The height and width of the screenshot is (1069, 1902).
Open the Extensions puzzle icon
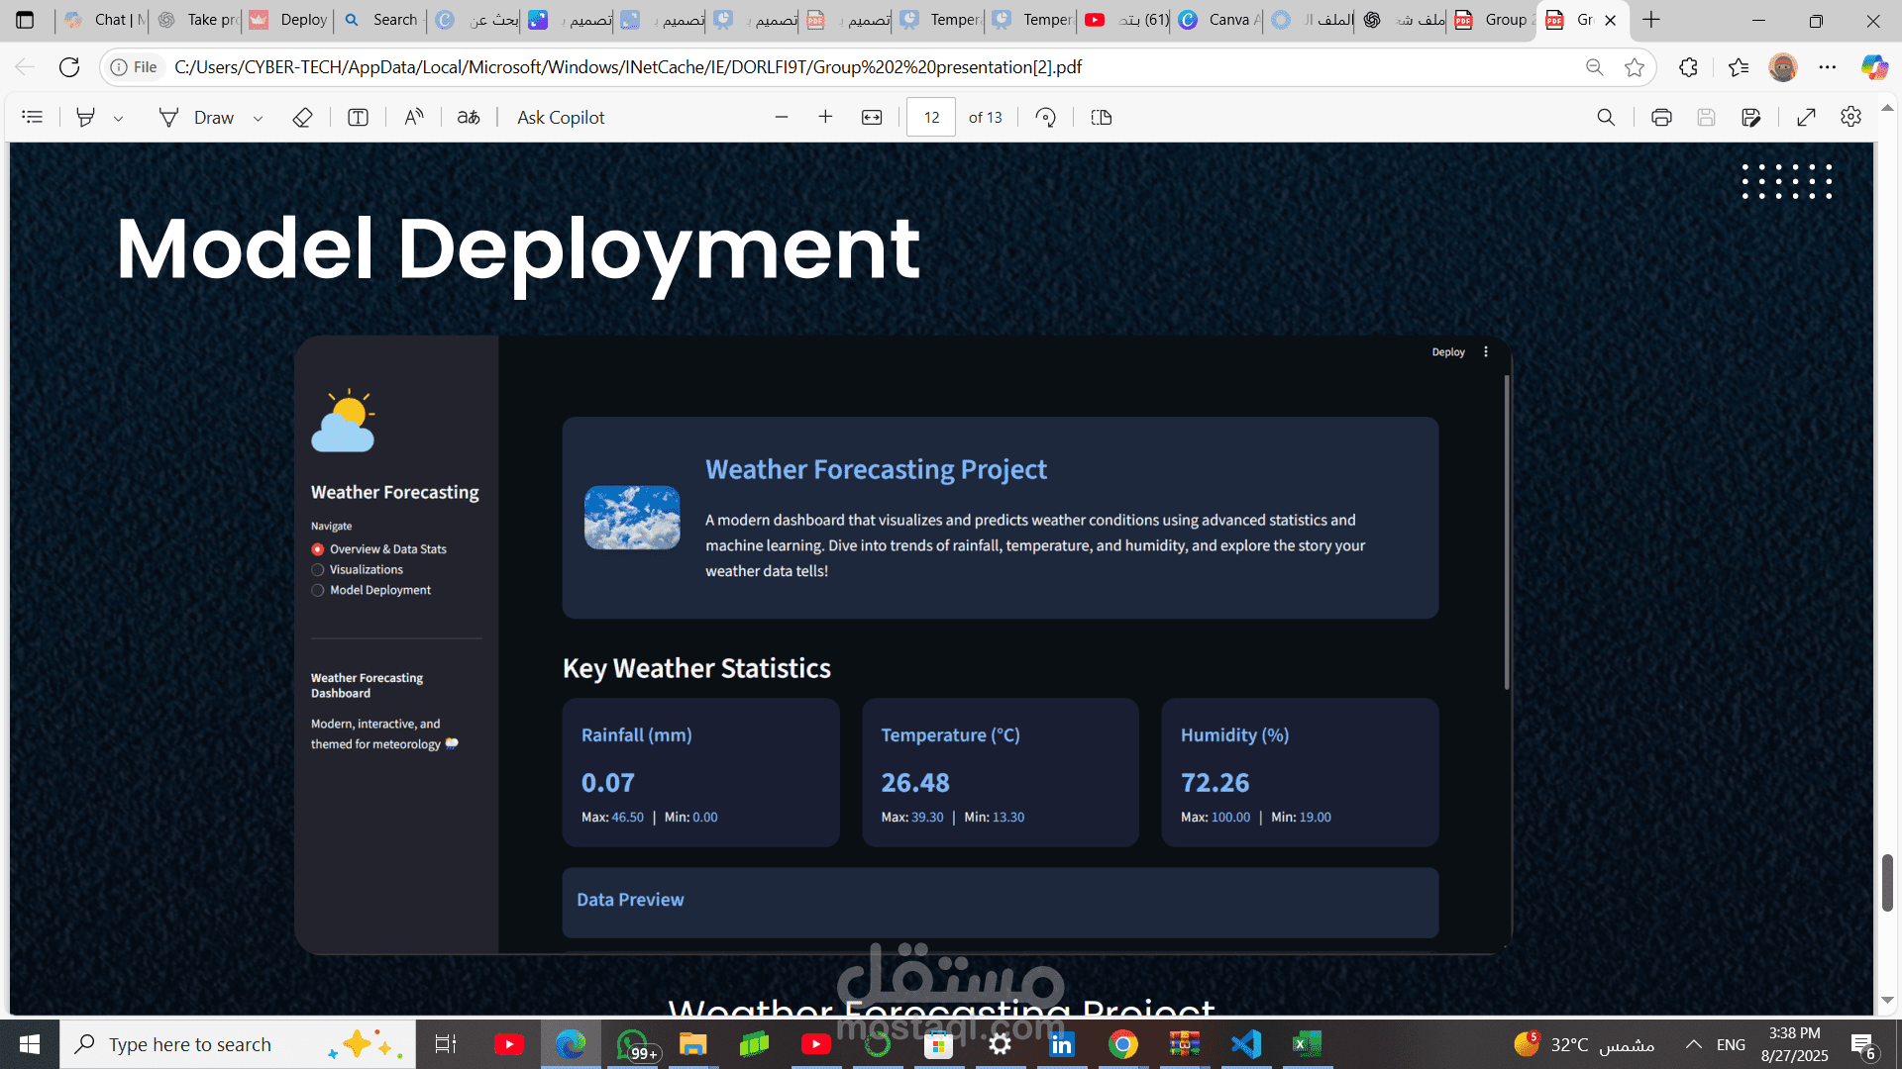[1689, 67]
